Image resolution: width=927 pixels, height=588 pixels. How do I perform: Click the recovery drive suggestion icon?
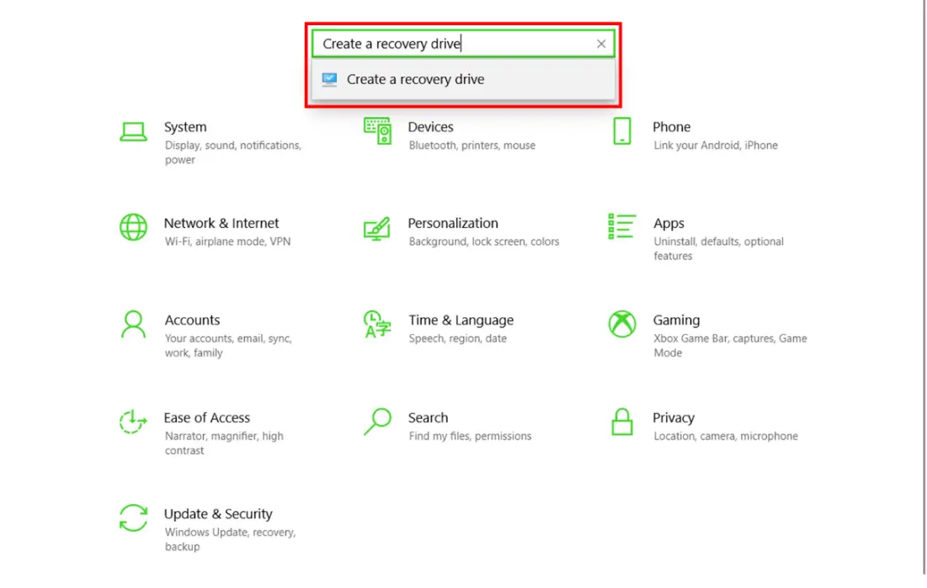click(328, 79)
